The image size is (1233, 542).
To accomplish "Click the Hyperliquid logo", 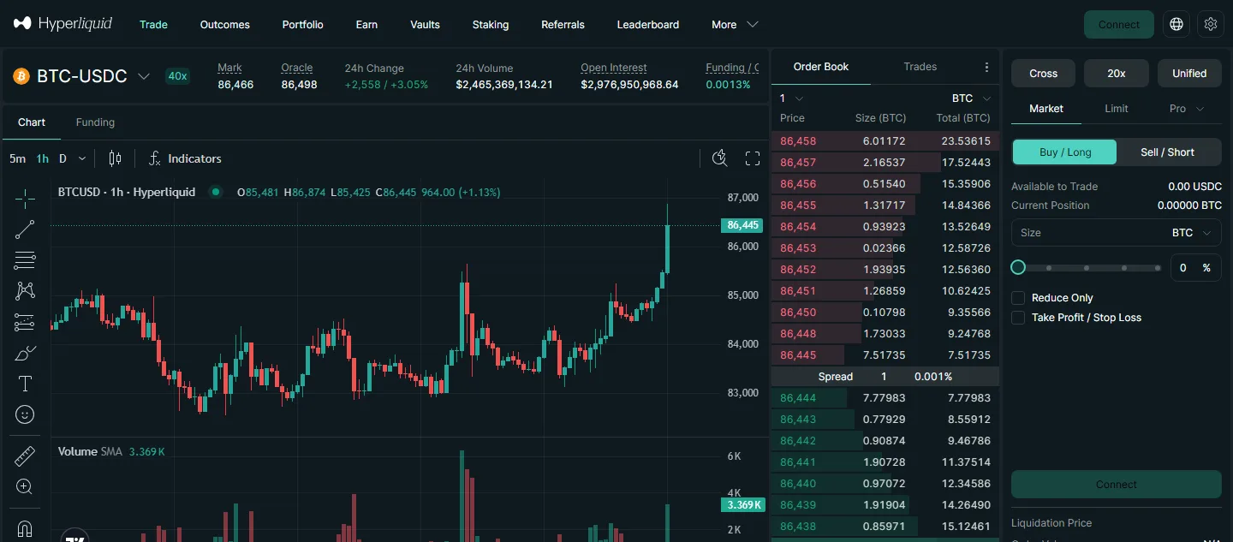I will [x=63, y=24].
